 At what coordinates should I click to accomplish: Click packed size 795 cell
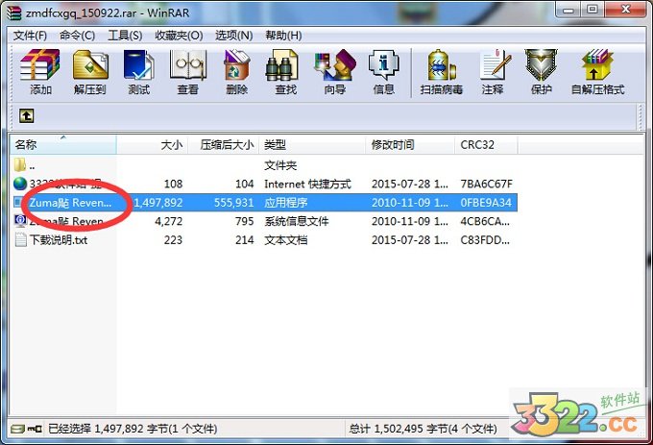tap(244, 221)
